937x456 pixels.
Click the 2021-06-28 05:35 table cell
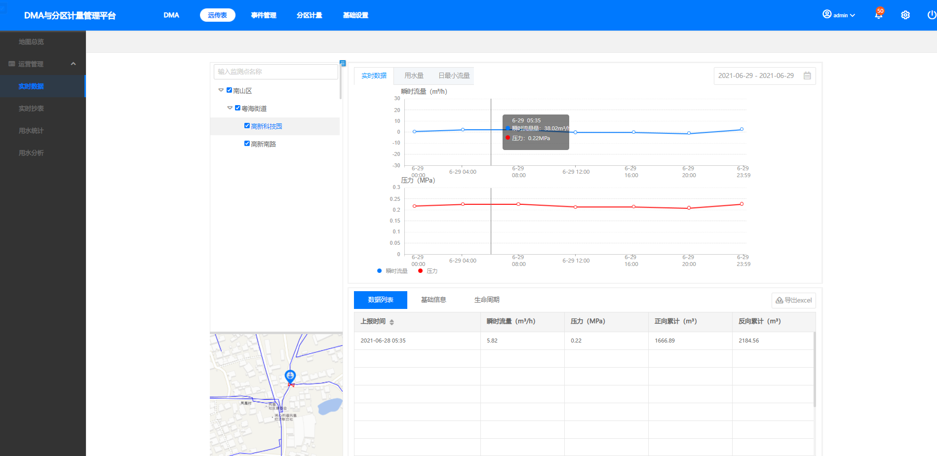417,341
